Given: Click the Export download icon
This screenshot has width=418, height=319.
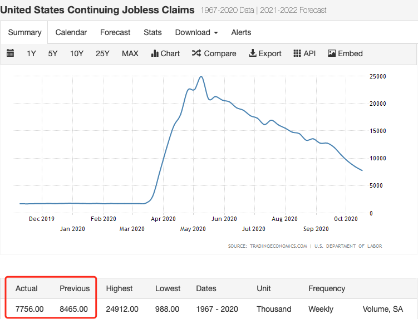Looking at the screenshot, I should [252, 53].
